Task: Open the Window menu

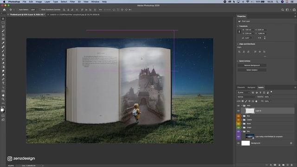Action: click(95, 2)
